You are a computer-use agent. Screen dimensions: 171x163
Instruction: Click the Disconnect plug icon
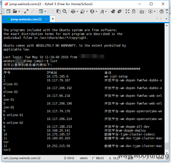(26, 11)
